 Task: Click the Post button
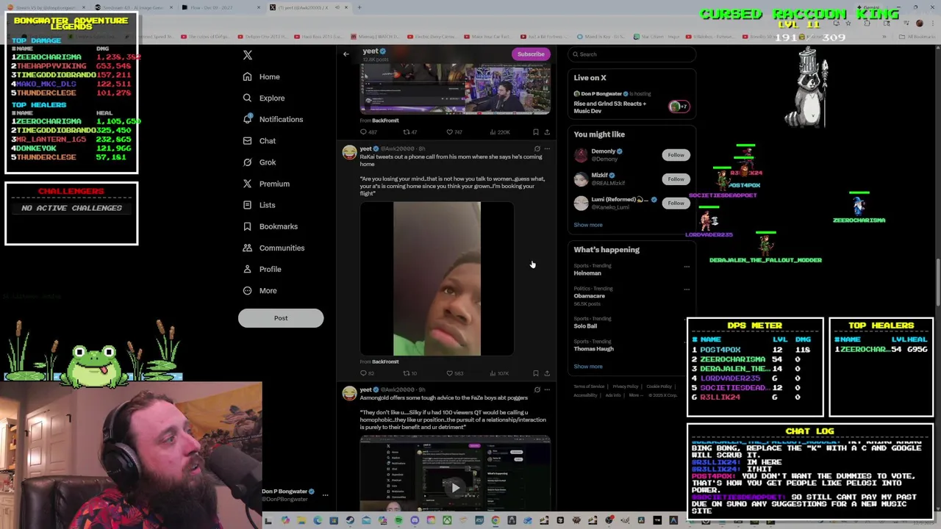pos(281,318)
